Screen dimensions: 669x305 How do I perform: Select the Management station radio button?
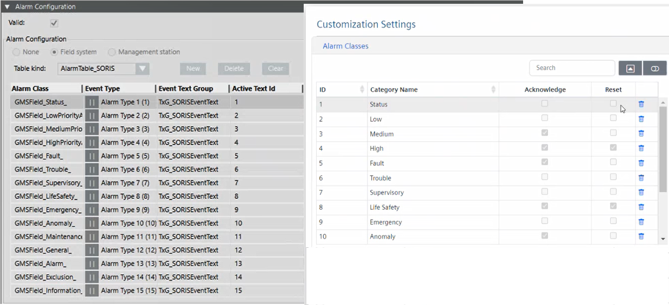(x=112, y=52)
